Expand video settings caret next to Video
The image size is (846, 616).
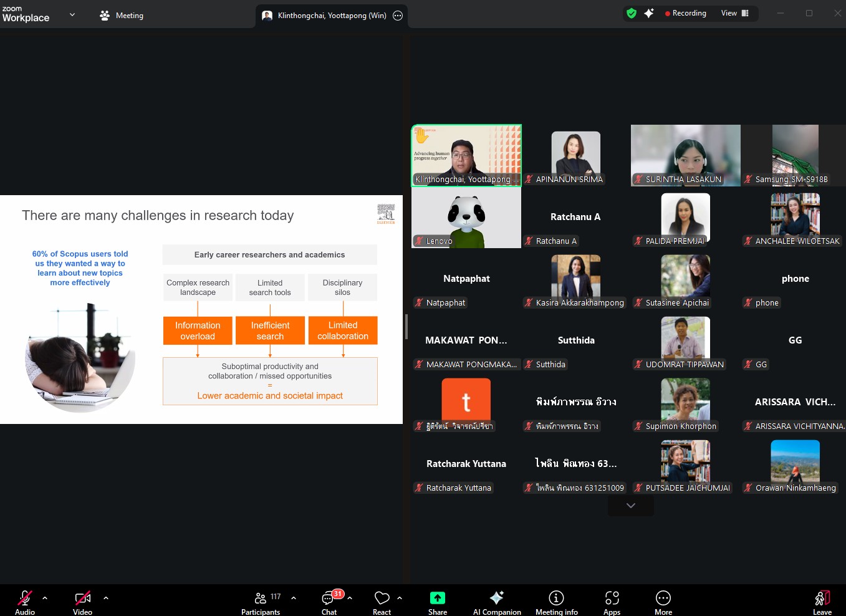[106, 598]
